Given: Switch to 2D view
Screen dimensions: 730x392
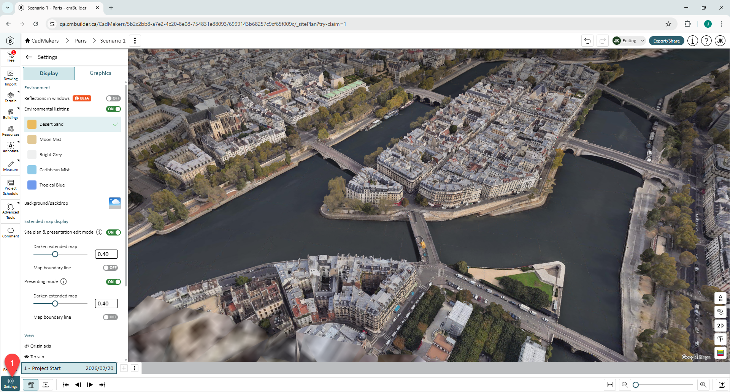Looking at the screenshot, I should [x=720, y=326].
